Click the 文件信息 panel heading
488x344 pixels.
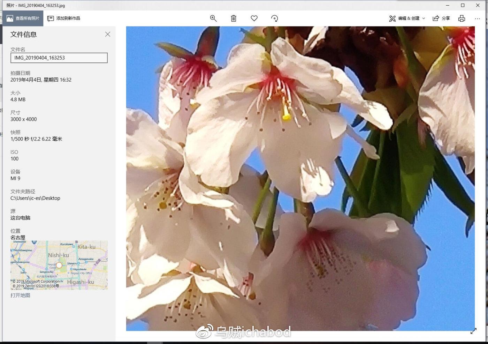[x=23, y=34]
